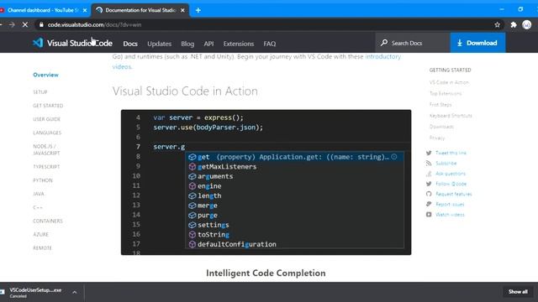The width and height of the screenshot is (538, 302).
Task: Close the Documentation for Visual Studio tab
Action: 182,10
